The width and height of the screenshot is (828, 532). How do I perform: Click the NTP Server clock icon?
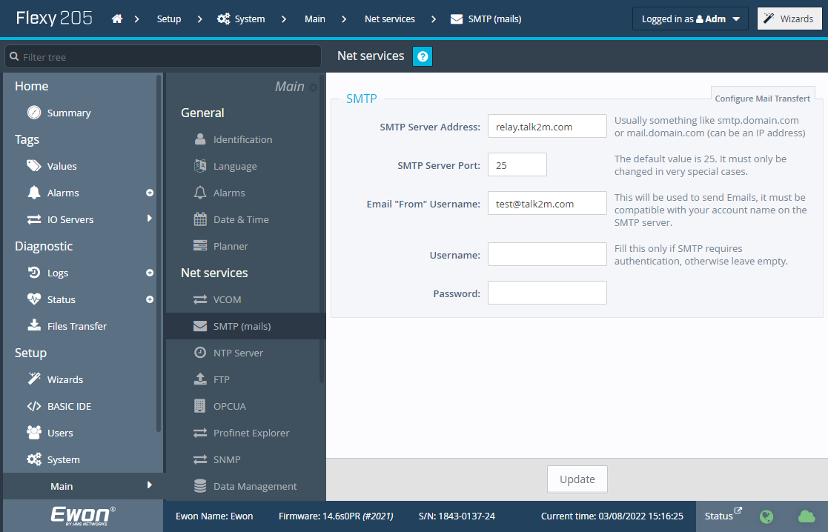200,352
